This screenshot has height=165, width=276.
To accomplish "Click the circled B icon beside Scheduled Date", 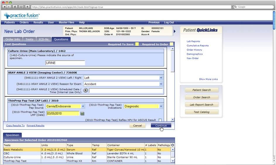I will [86, 91].
